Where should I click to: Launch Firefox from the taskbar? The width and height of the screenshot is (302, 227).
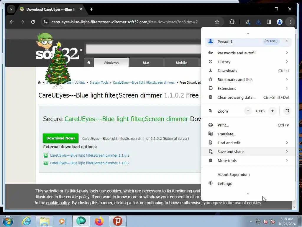(99, 221)
